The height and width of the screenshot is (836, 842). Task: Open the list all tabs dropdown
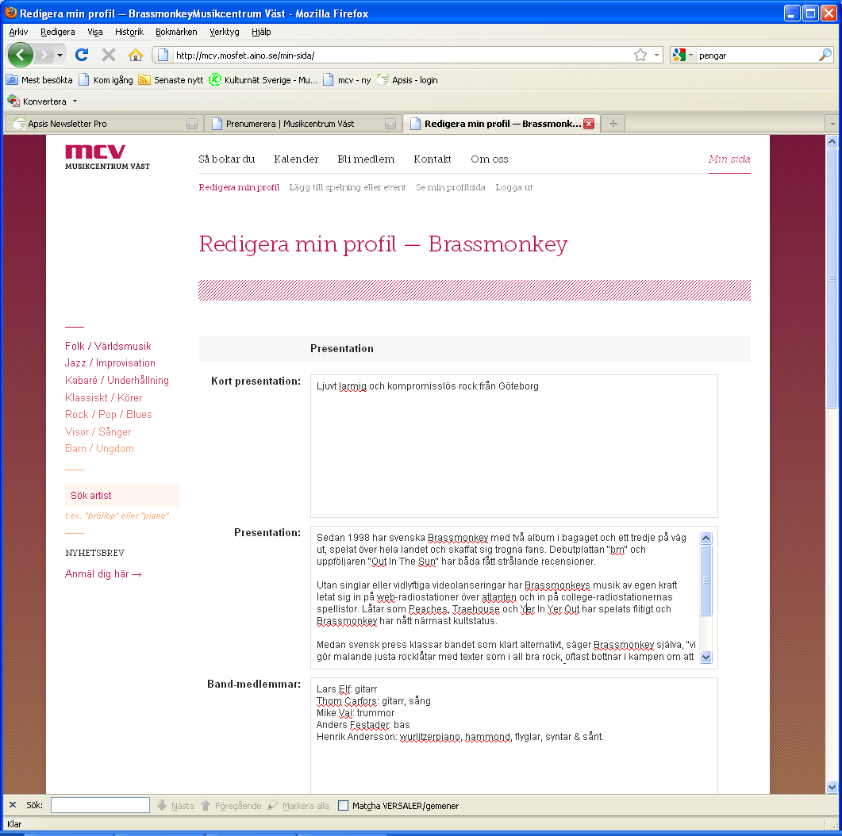[832, 124]
